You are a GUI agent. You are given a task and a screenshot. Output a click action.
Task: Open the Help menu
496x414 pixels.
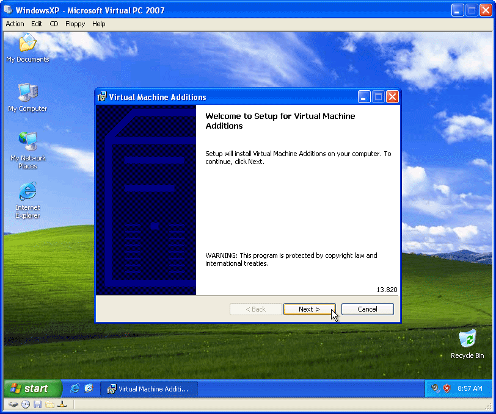(x=99, y=24)
